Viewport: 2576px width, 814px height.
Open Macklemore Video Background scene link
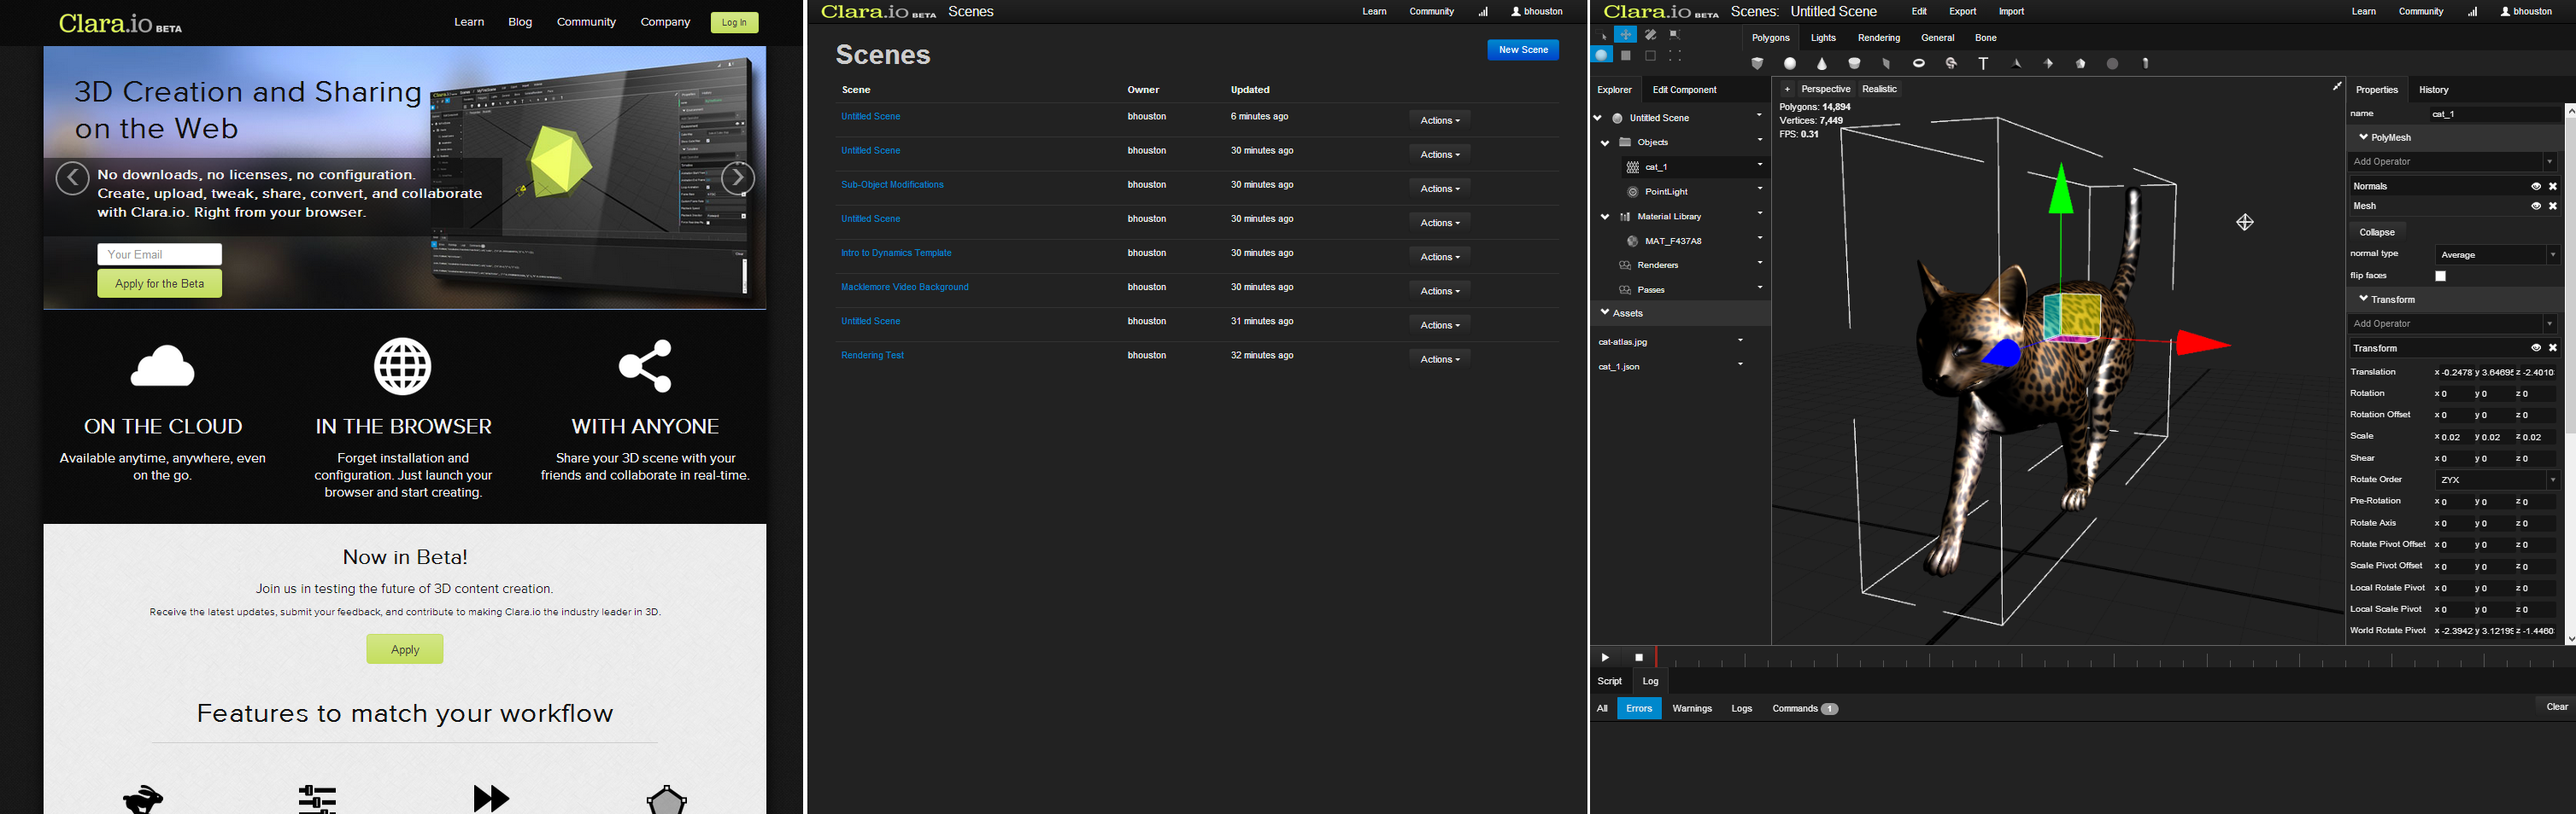(x=904, y=288)
